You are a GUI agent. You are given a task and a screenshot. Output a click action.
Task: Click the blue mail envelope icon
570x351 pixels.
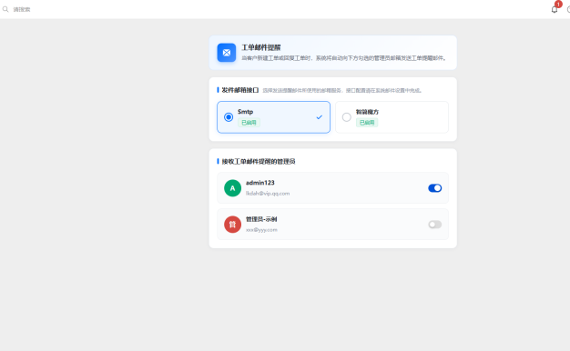click(x=227, y=53)
